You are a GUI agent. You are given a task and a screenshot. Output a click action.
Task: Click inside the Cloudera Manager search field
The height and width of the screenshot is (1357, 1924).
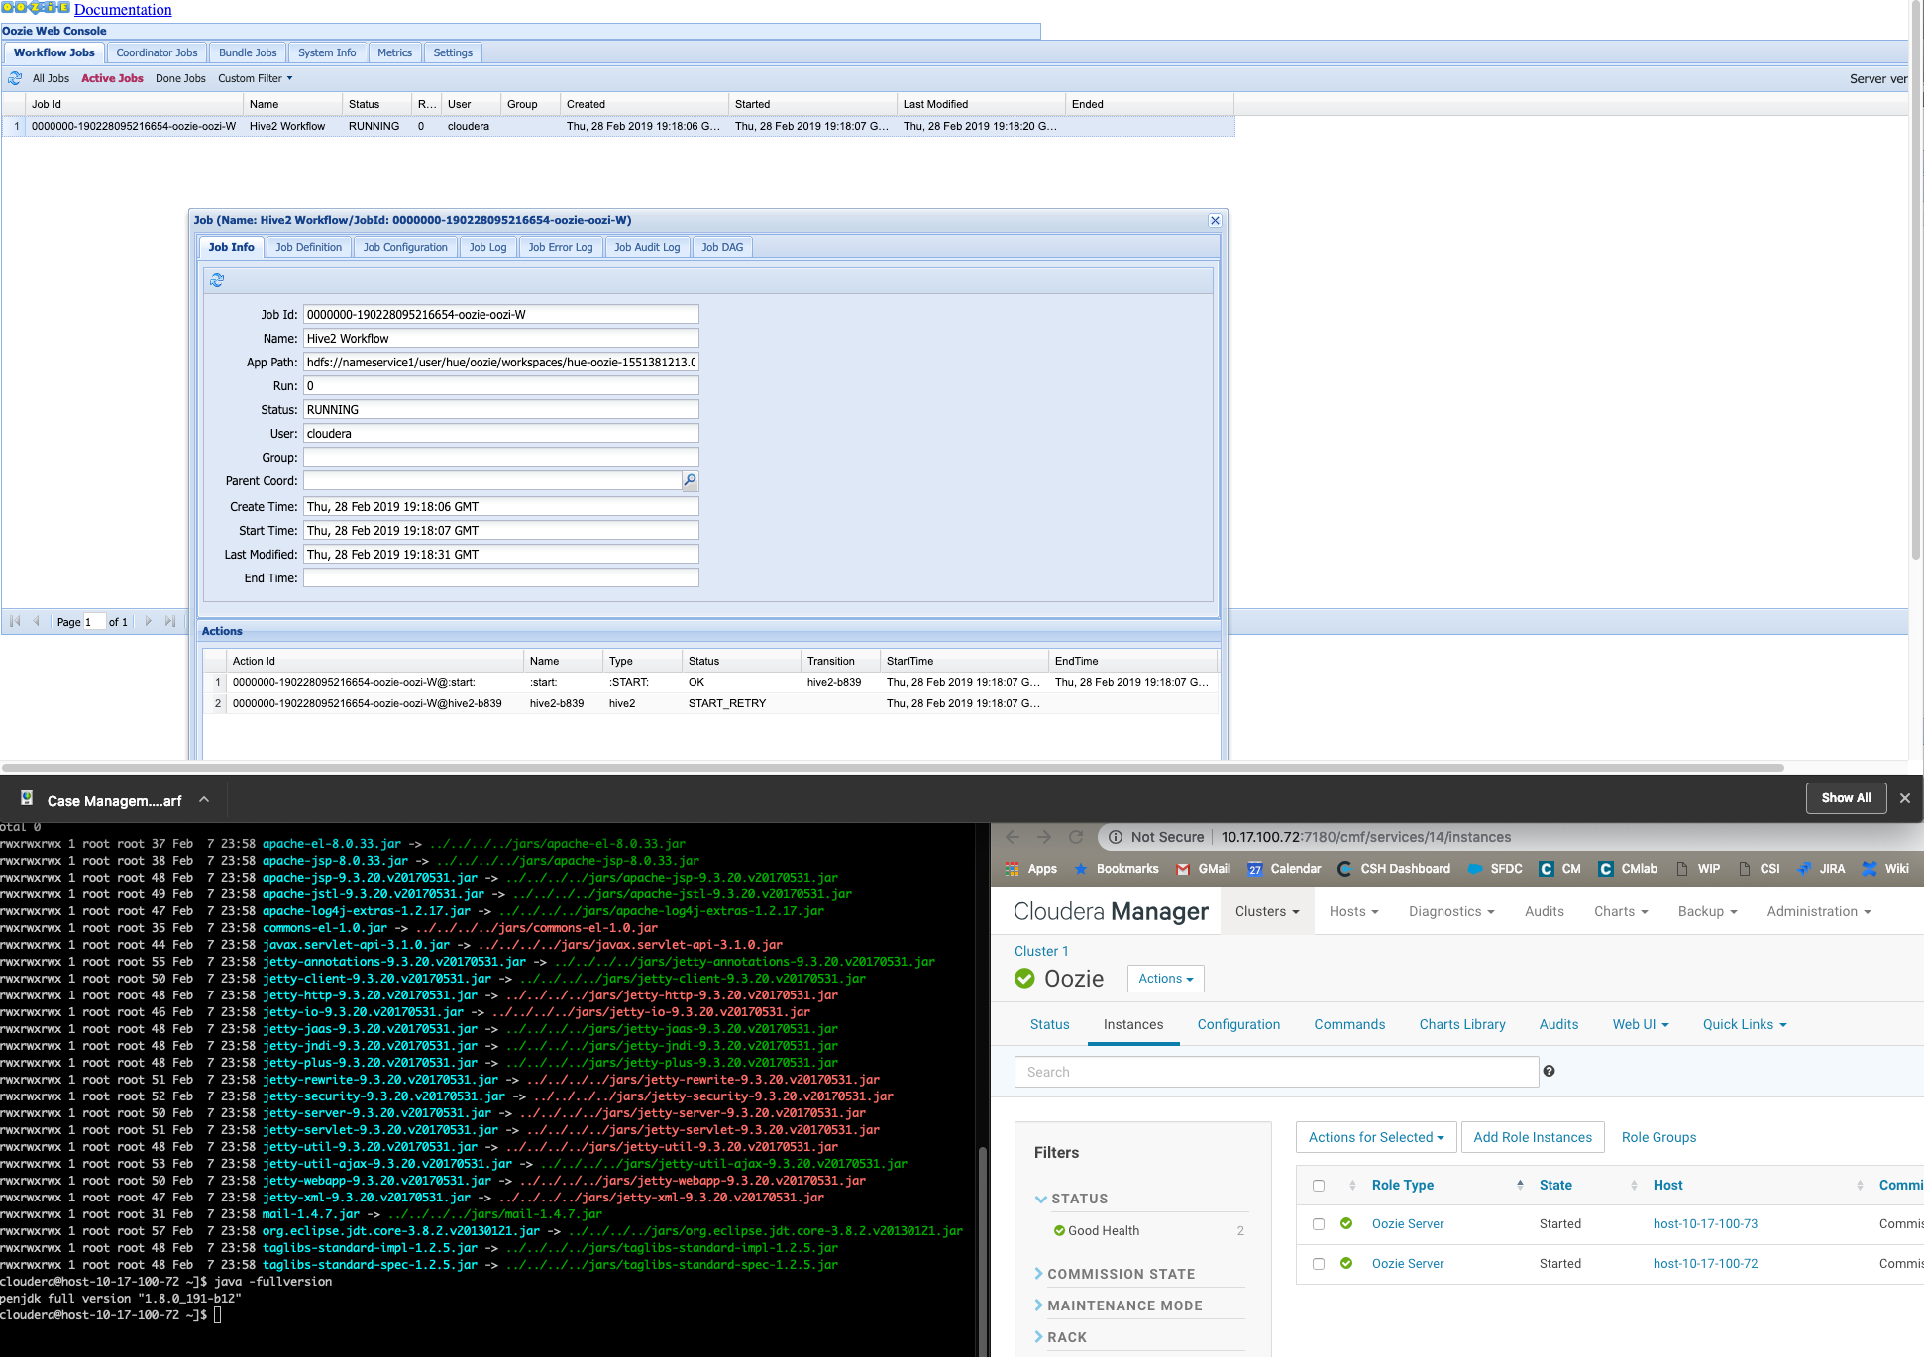pyautogui.click(x=1275, y=1071)
